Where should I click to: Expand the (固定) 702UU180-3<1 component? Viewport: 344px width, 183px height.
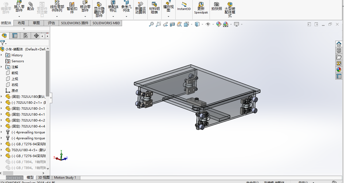click(1, 108)
